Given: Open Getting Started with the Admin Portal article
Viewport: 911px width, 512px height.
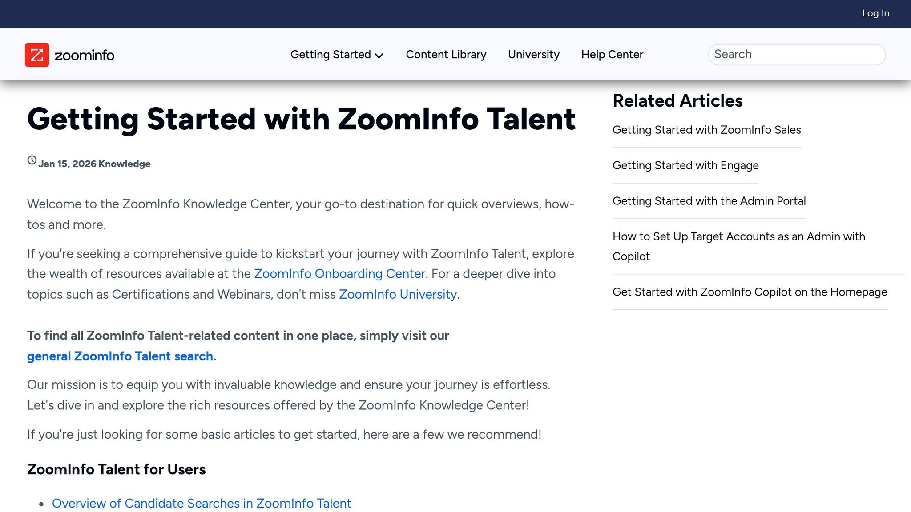Looking at the screenshot, I should coord(709,201).
